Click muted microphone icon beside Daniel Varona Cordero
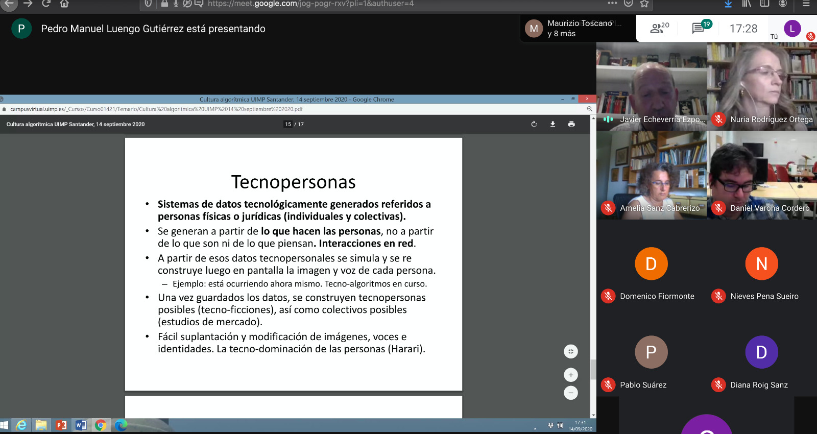 (718, 208)
